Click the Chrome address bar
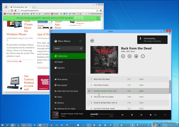 (x=58, y=11)
